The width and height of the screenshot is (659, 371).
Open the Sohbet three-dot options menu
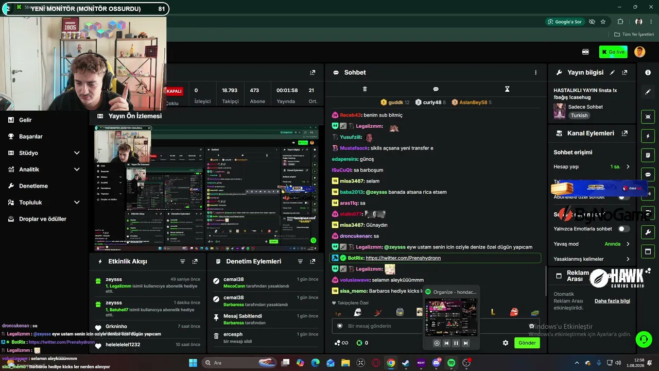[535, 73]
